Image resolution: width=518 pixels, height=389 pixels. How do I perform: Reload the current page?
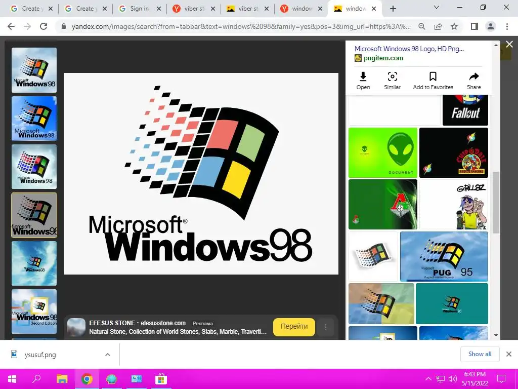click(44, 26)
